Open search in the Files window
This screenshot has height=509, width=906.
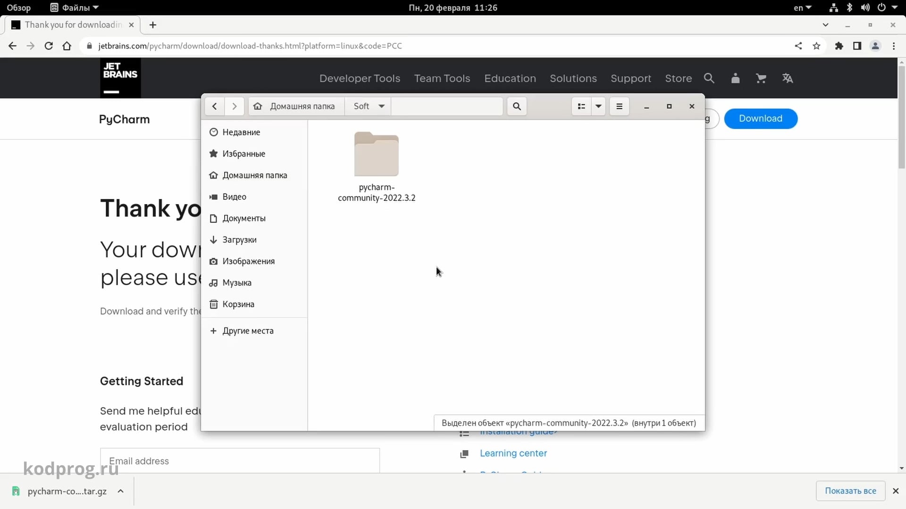click(x=517, y=107)
